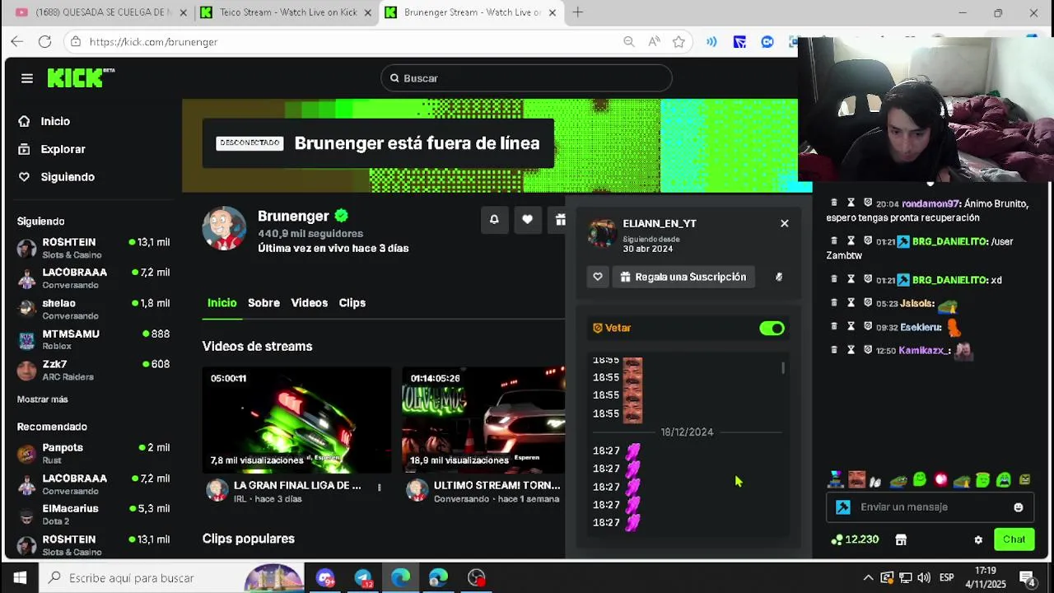Screen dimensions: 1054x593
Task: Open the hamburger sidebar menu
Action: click(27, 78)
